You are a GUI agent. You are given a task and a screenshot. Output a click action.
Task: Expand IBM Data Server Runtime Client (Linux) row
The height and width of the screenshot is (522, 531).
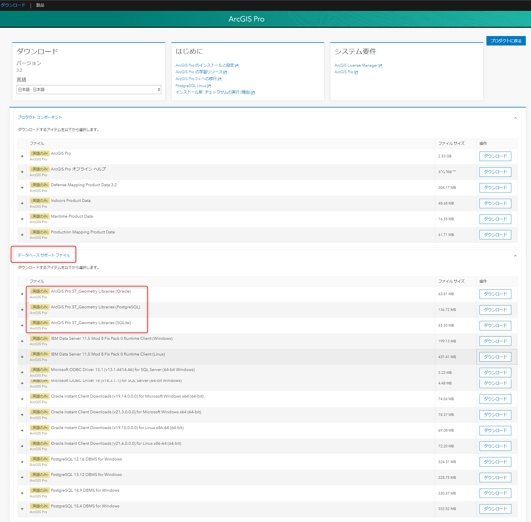(x=22, y=357)
